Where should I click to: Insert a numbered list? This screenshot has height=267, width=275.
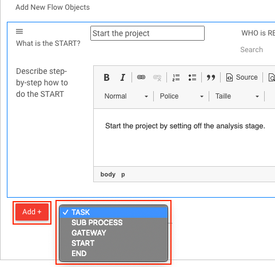coord(176,77)
